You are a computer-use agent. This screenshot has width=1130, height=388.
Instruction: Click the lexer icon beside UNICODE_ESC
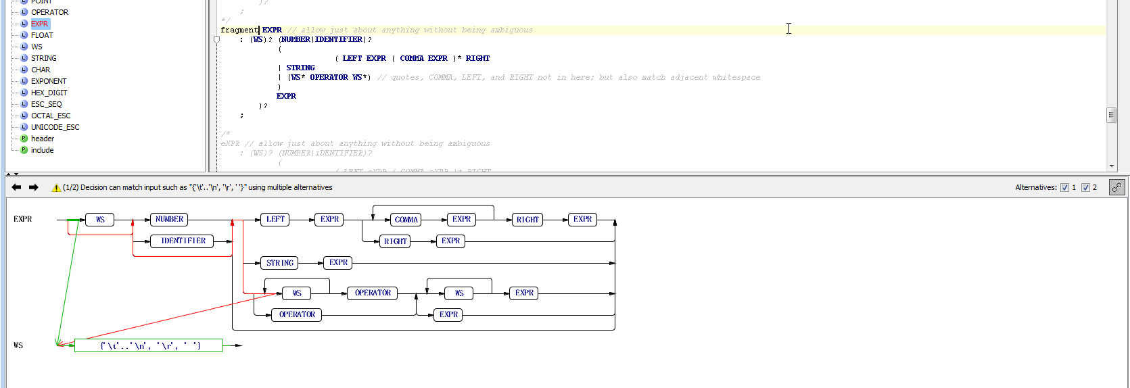(x=24, y=127)
